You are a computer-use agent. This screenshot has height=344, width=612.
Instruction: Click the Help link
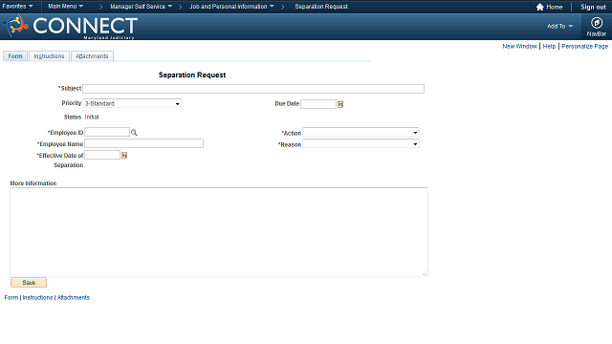coord(549,46)
